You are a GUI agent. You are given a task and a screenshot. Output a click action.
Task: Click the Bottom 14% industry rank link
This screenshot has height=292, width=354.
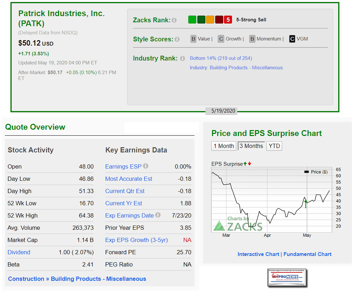[221, 58]
